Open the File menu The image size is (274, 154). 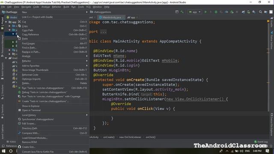[3, 7]
